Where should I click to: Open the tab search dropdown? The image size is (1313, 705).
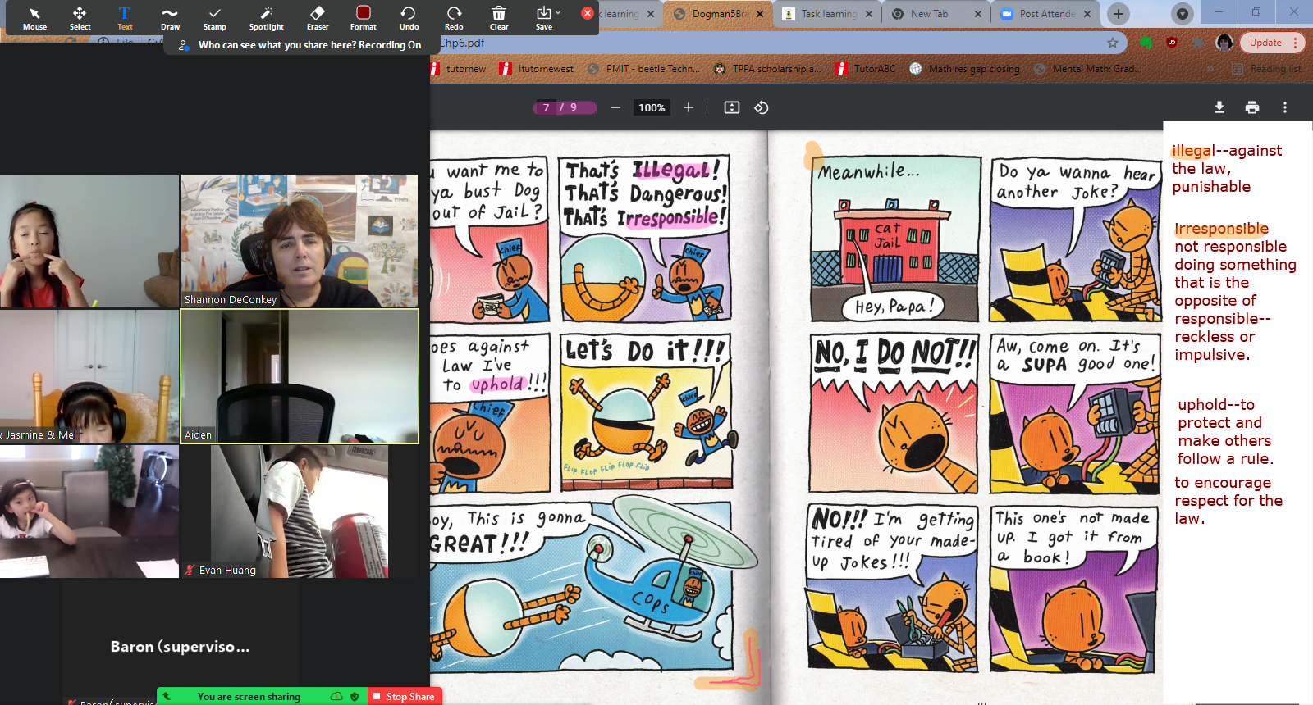(x=1182, y=14)
